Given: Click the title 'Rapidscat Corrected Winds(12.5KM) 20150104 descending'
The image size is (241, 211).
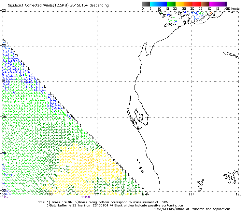Looking at the screenshot, I should point(58,6).
